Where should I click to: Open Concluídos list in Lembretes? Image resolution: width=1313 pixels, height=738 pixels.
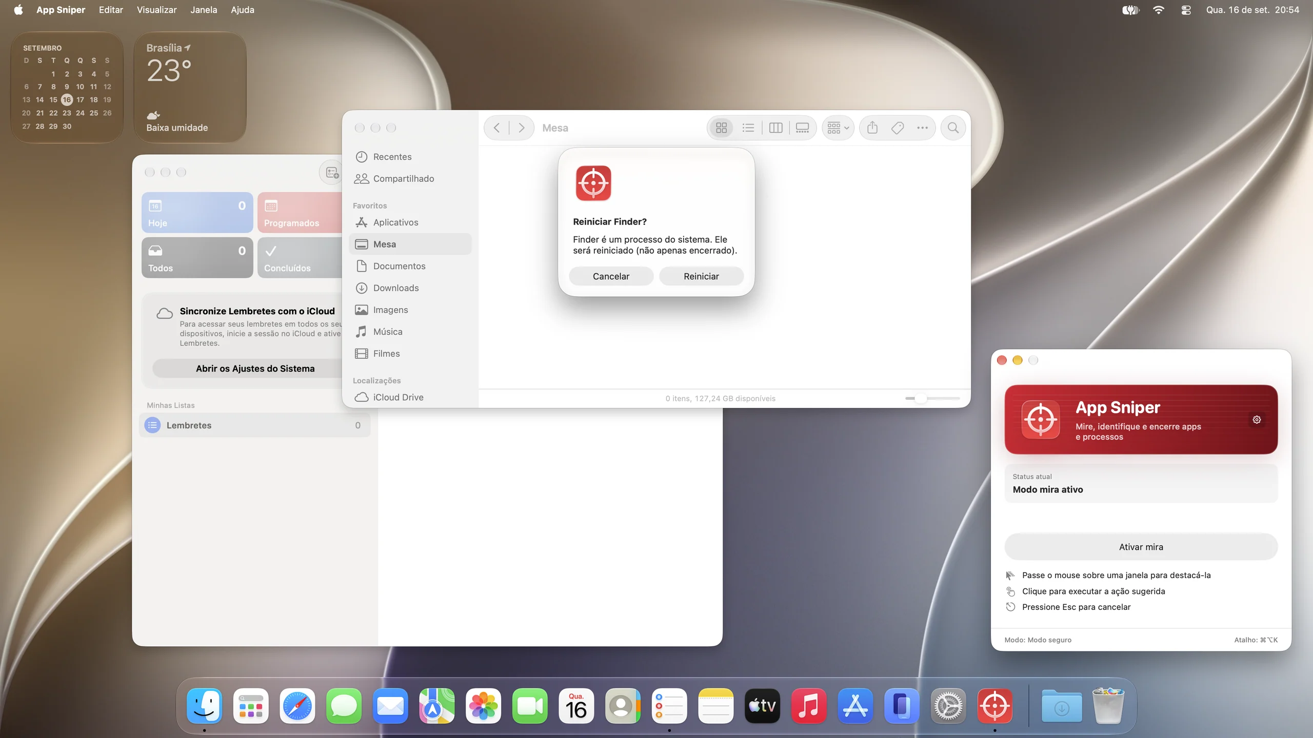(300, 257)
